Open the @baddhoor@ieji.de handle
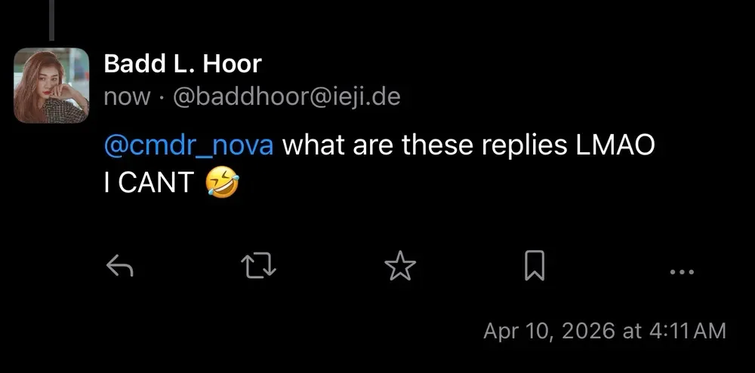Image resolution: width=755 pixels, height=373 pixels. [x=287, y=97]
